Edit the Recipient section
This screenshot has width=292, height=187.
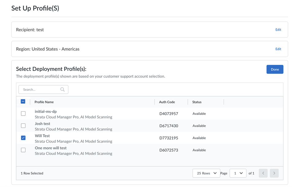278,30
